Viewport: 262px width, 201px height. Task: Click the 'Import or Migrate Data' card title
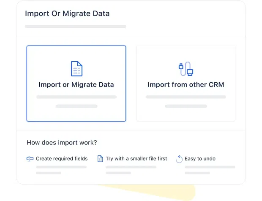tap(76, 84)
